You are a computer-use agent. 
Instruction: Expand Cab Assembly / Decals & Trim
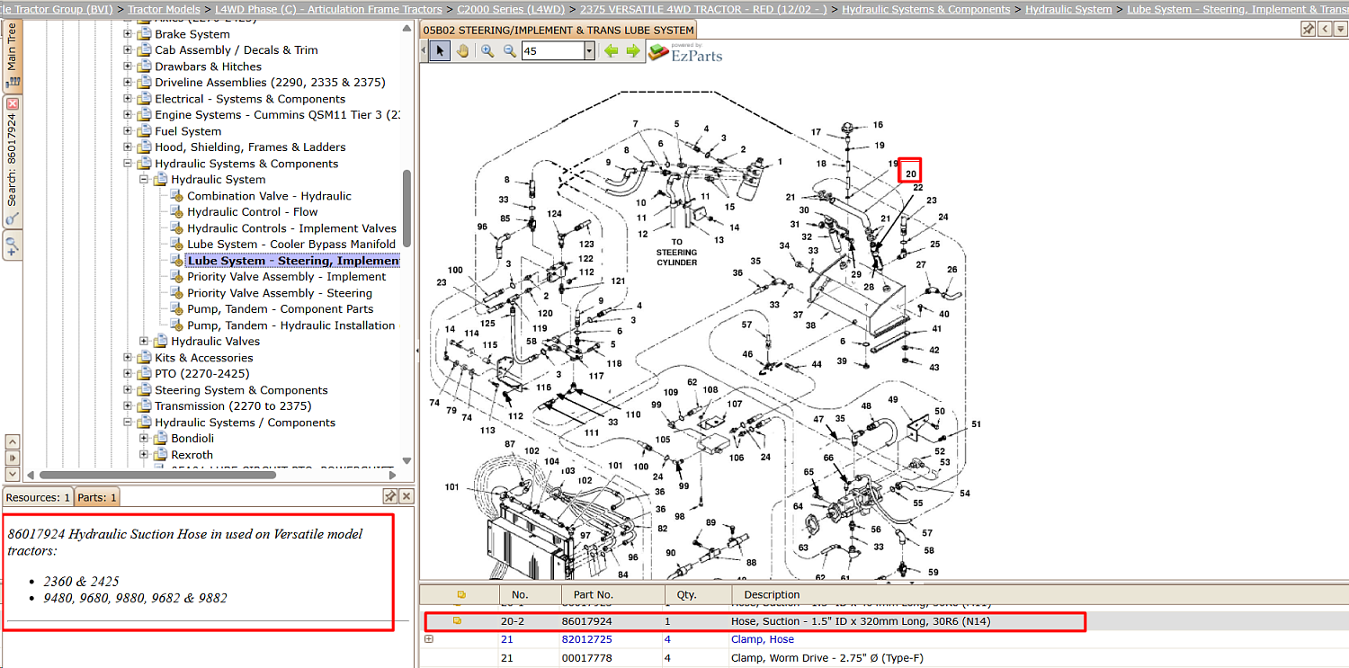[128, 50]
